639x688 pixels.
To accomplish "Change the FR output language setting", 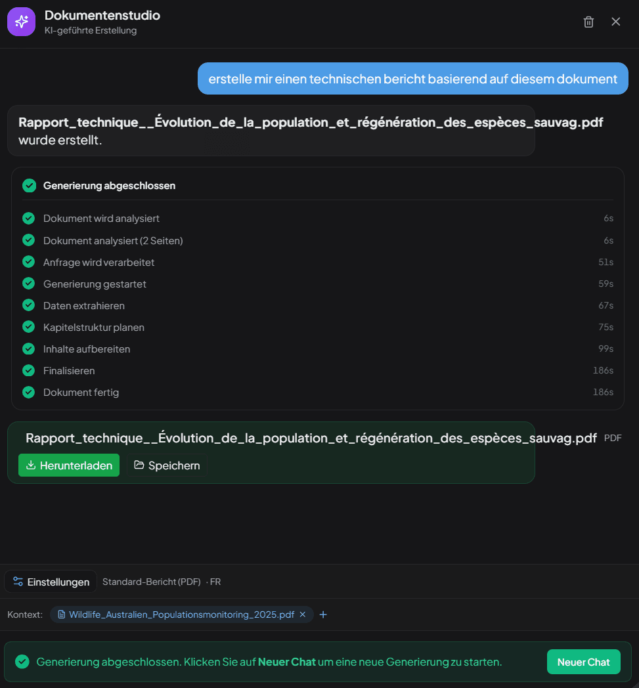I will click(215, 581).
